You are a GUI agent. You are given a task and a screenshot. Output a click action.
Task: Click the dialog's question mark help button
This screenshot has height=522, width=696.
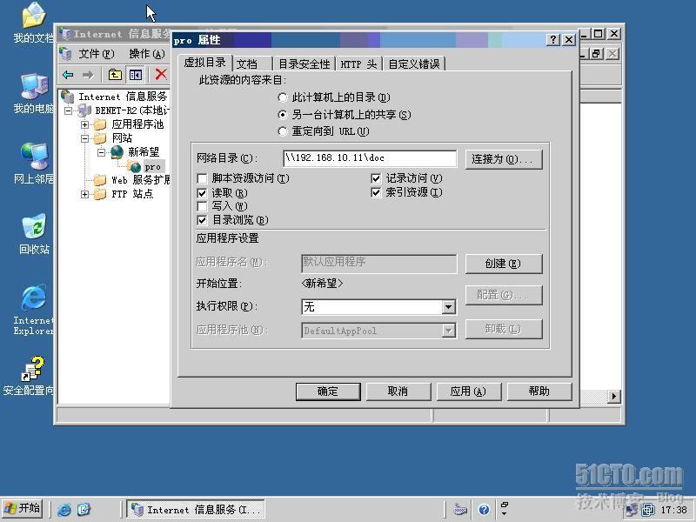tap(552, 39)
